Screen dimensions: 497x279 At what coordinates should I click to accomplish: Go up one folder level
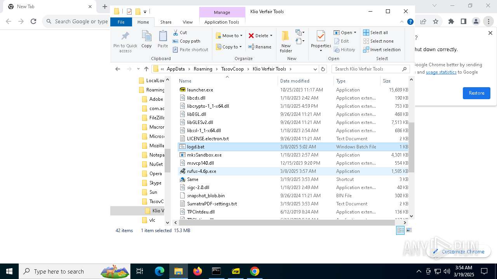[x=146, y=69]
